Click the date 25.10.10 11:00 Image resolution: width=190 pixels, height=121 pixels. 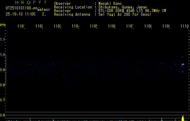pyautogui.click(x=21, y=14)
